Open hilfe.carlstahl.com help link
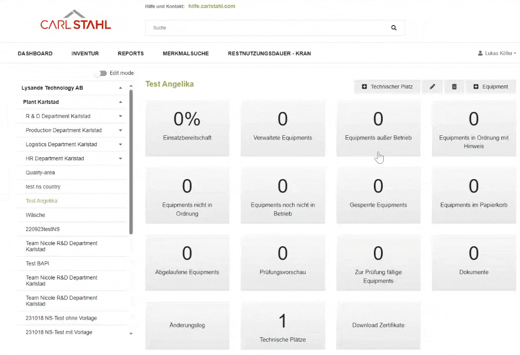The height and width of the screenshot is (355, 520). coord(212,6)
